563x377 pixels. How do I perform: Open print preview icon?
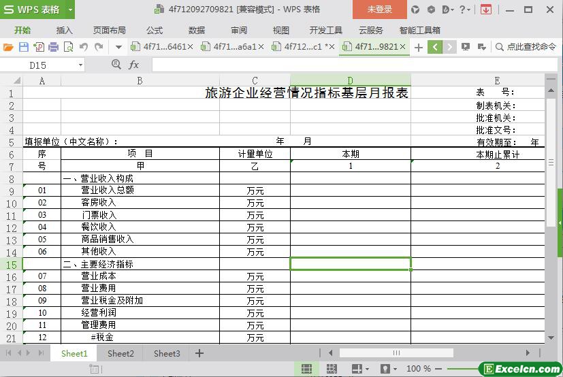(68, 47)
